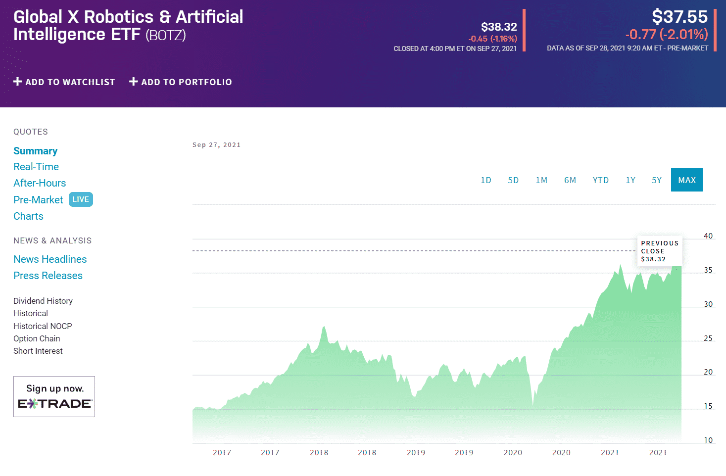
Task: View News Headlines
Action: pyautogui.click(x=50, y=259)
